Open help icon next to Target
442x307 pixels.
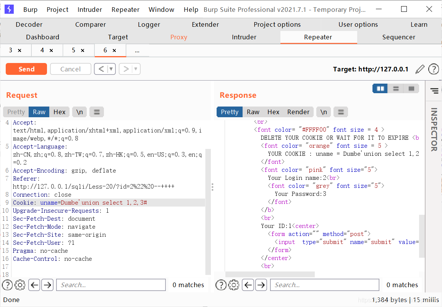click(x=434, y=69)
